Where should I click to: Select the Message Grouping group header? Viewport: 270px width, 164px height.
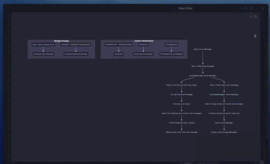click(x=61, y=41)
